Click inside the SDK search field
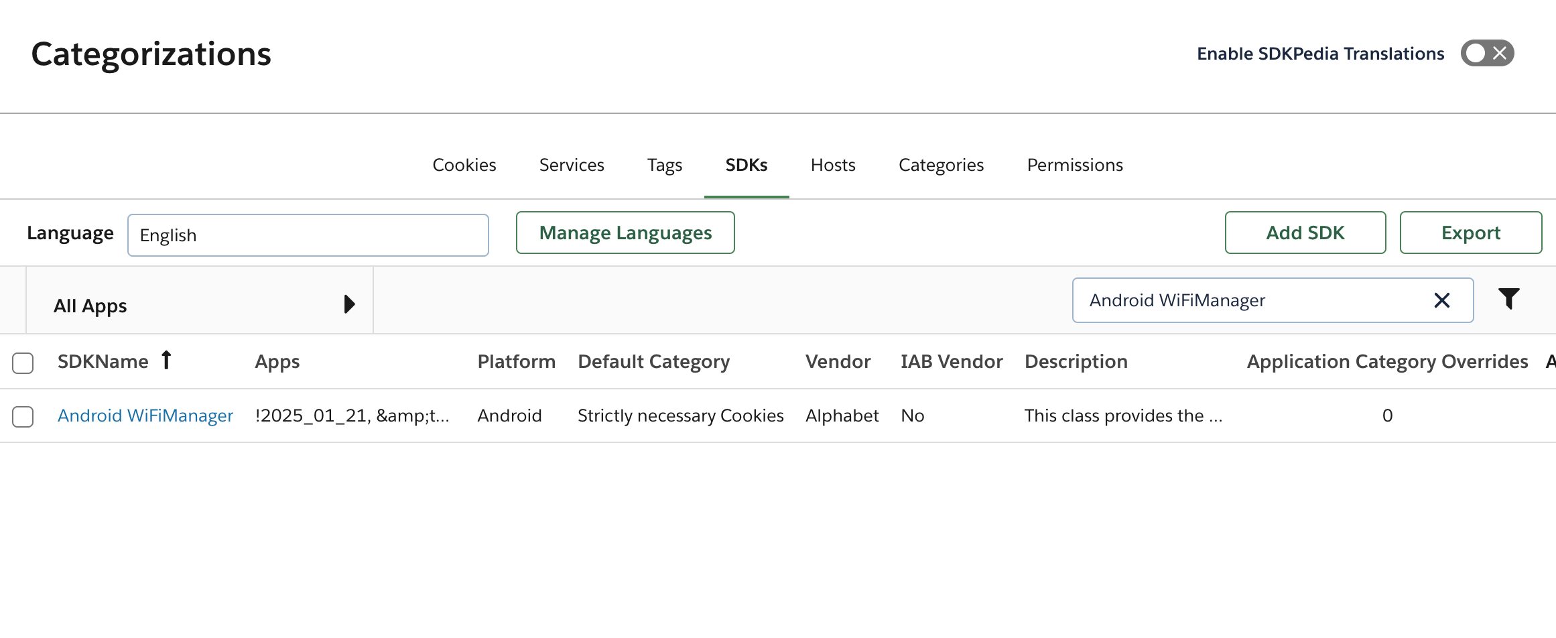 pyautogui.click(x=1272, y=300)
